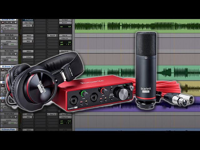
Task: Open REQ 6 insert on Snare.Bus
Action: pyautogui.click(x=28, y=114)
